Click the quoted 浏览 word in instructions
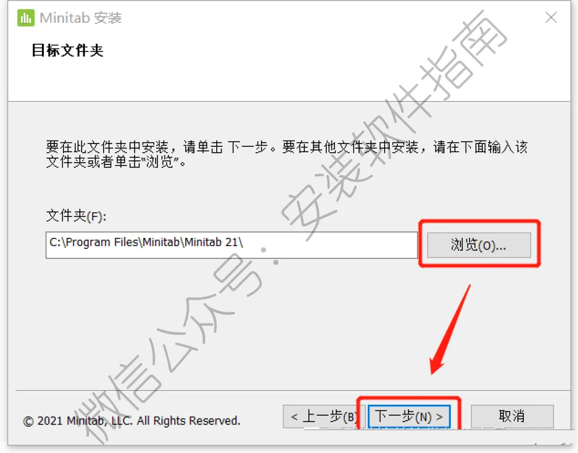578x453 pixels. [x=160, y=162]
